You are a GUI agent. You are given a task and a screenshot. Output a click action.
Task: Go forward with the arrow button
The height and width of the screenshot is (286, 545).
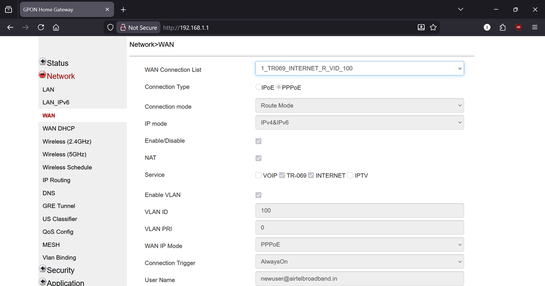point(26,27)
